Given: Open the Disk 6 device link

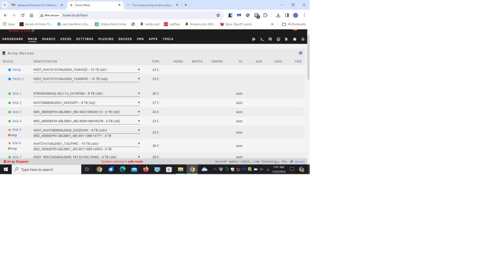Looking at the screenshot, I should point(17,143).
